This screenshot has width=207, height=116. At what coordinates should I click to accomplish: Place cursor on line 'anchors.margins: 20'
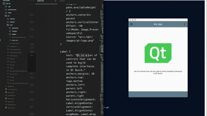click(80, 74)
